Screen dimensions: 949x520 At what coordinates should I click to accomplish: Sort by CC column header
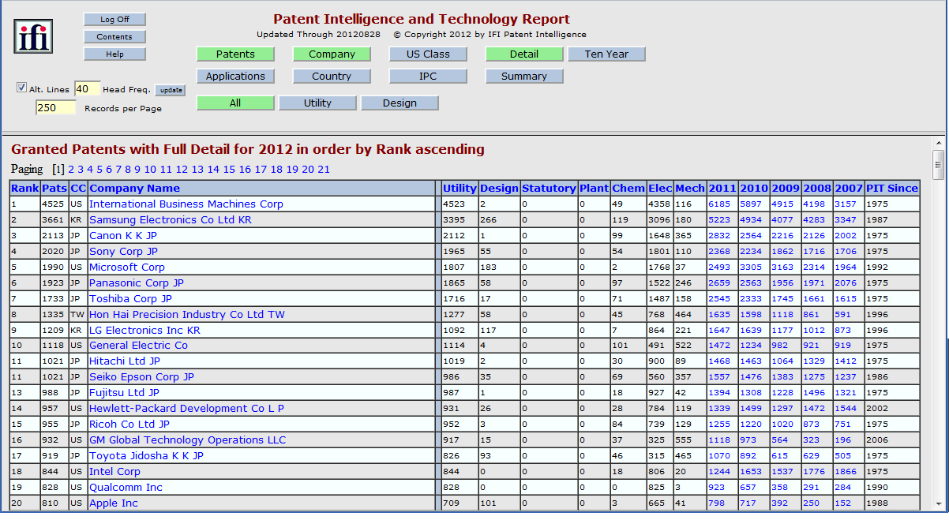pyautogui.click(x=78, y=189)
